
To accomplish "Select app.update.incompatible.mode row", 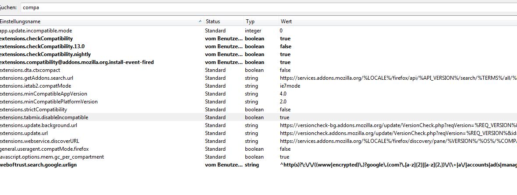I will 36,31.
